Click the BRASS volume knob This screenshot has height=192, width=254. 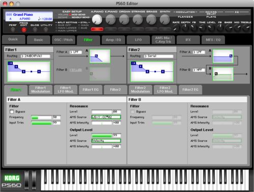pyautogui.click(x=151, y=19)
